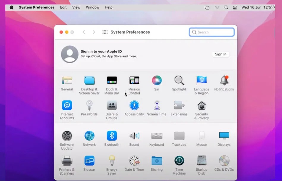Open Users & Groups settings
The width and height of the screenshot is (282, 181).
(112, 105)
